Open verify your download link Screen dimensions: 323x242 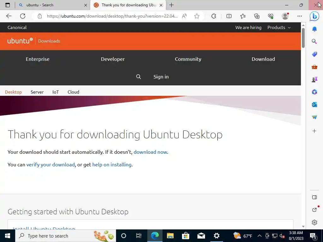50,164
